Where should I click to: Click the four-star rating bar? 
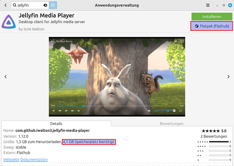[x=219, y=146]
